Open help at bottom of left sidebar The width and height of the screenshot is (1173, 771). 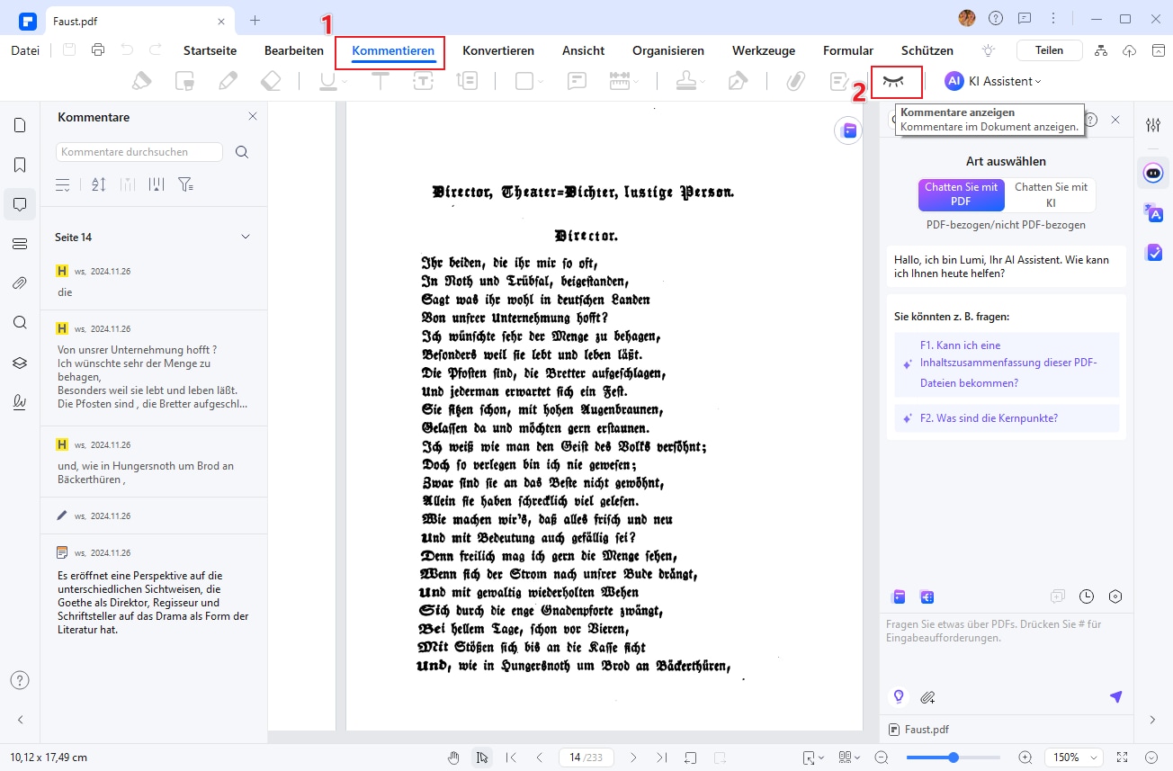click(x=20, y=680)
